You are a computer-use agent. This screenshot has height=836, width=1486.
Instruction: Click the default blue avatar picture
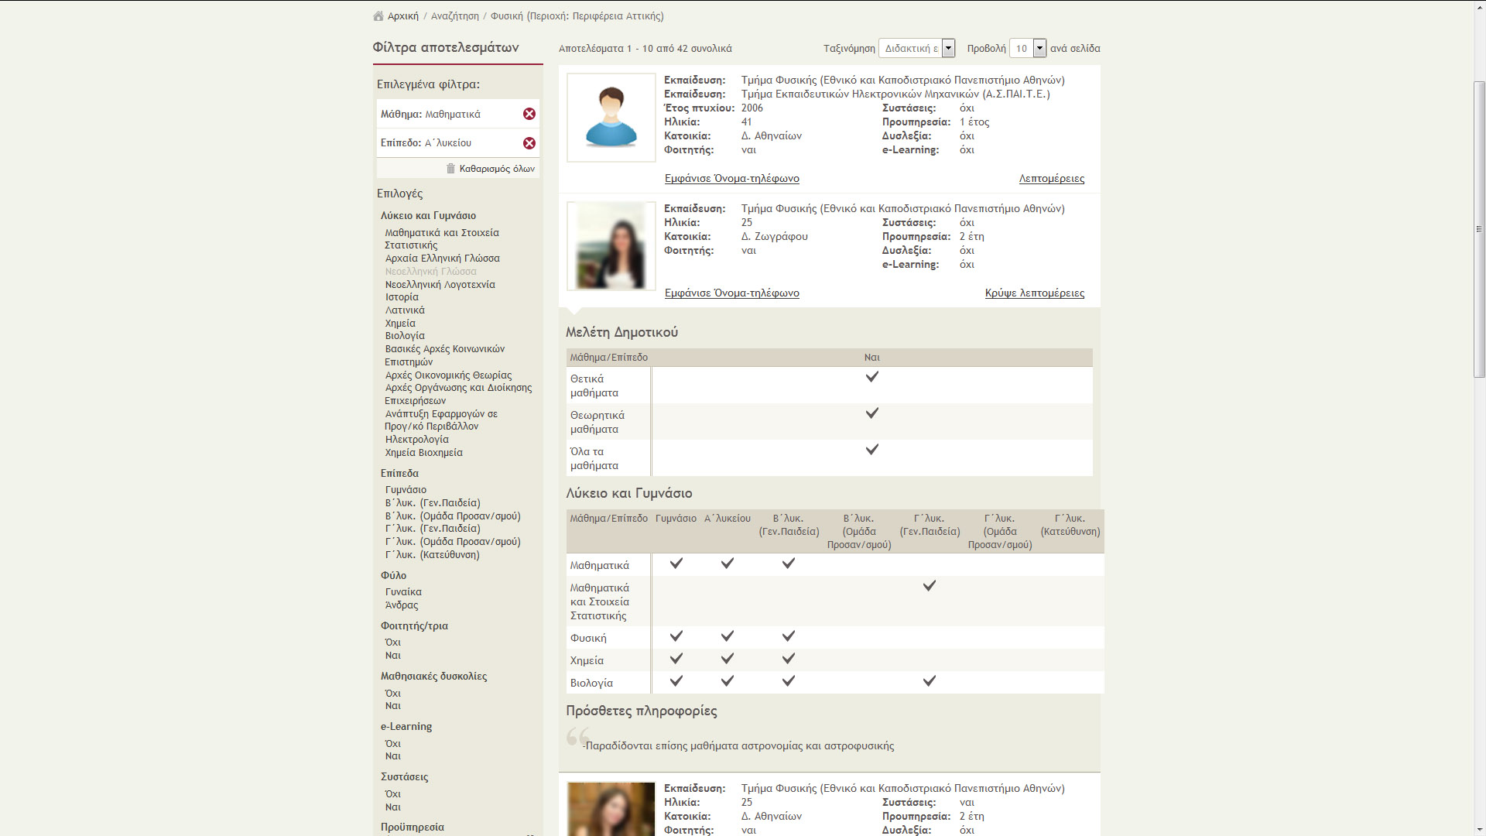click(611, 118)
